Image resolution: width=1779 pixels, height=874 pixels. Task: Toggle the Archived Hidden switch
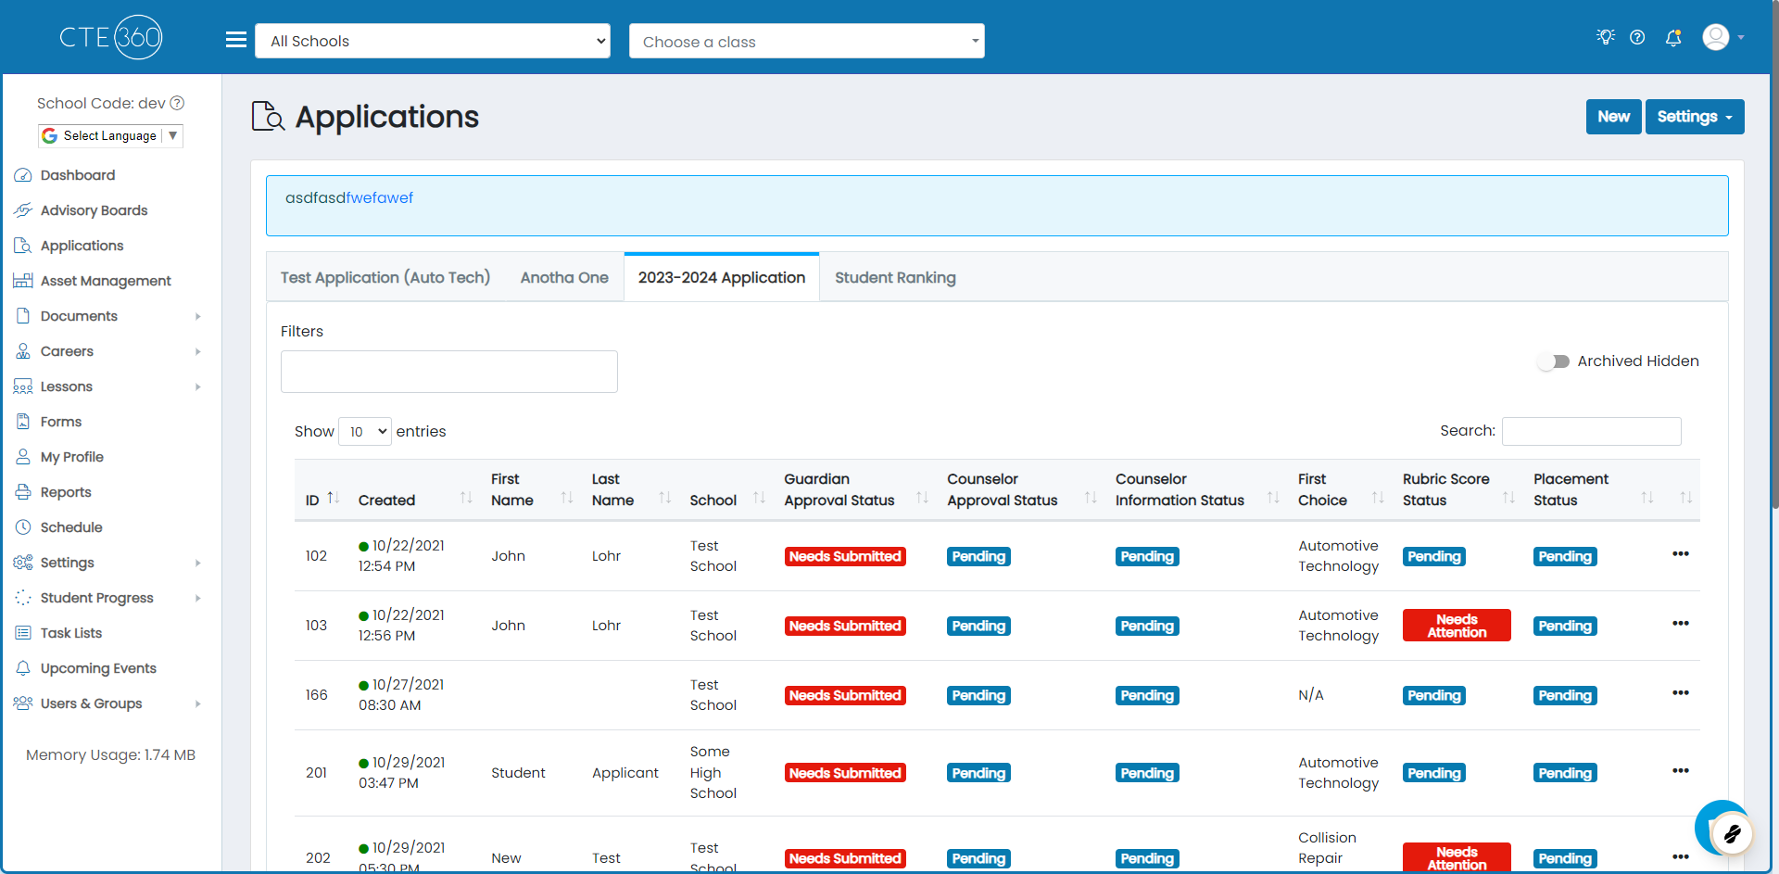click(1554, 361)
